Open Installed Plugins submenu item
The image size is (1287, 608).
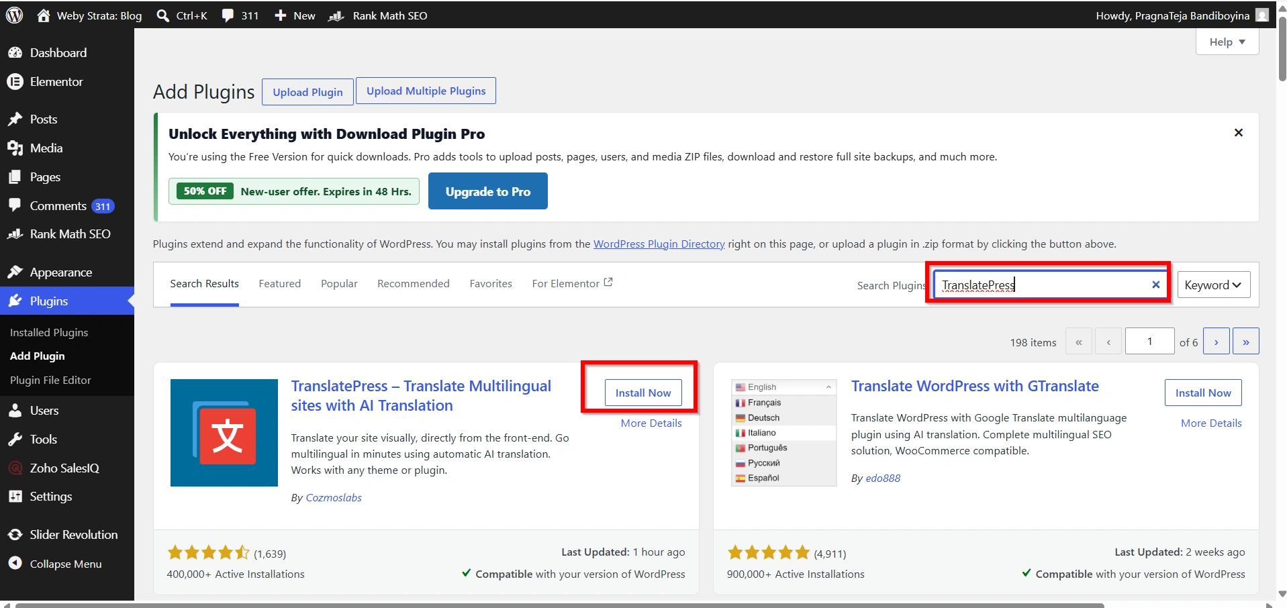[49, 333]
